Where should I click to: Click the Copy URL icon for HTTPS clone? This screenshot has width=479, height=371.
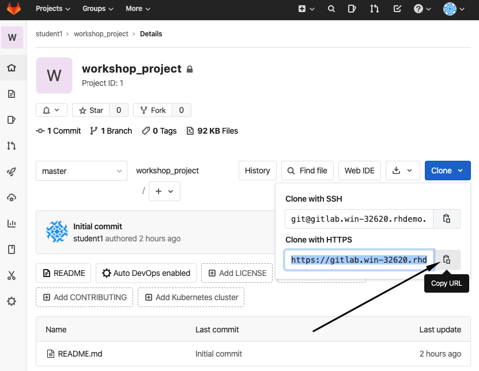coord(446,259)
